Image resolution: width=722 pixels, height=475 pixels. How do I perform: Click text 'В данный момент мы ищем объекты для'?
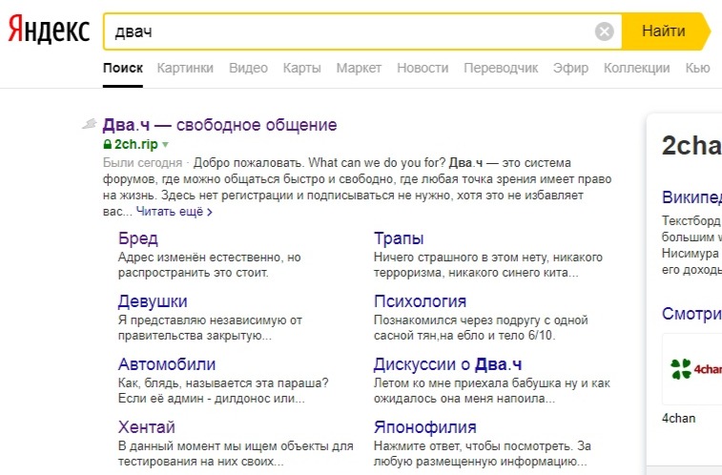tap(236, 446)
